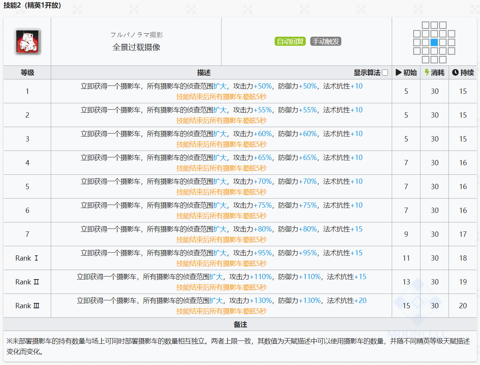
Task: Click the orange stun note in Rank Ⅰ row
Action: click(221, 264)
